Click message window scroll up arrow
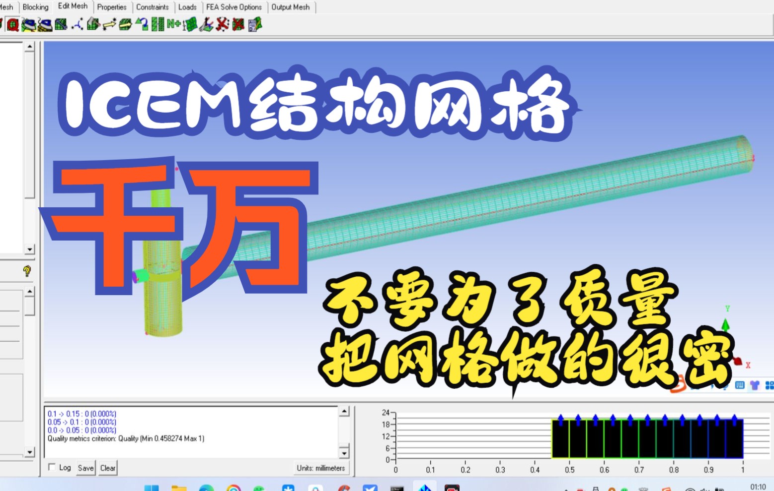This screenshot has height=491, width=774. (x=344, y=411)
